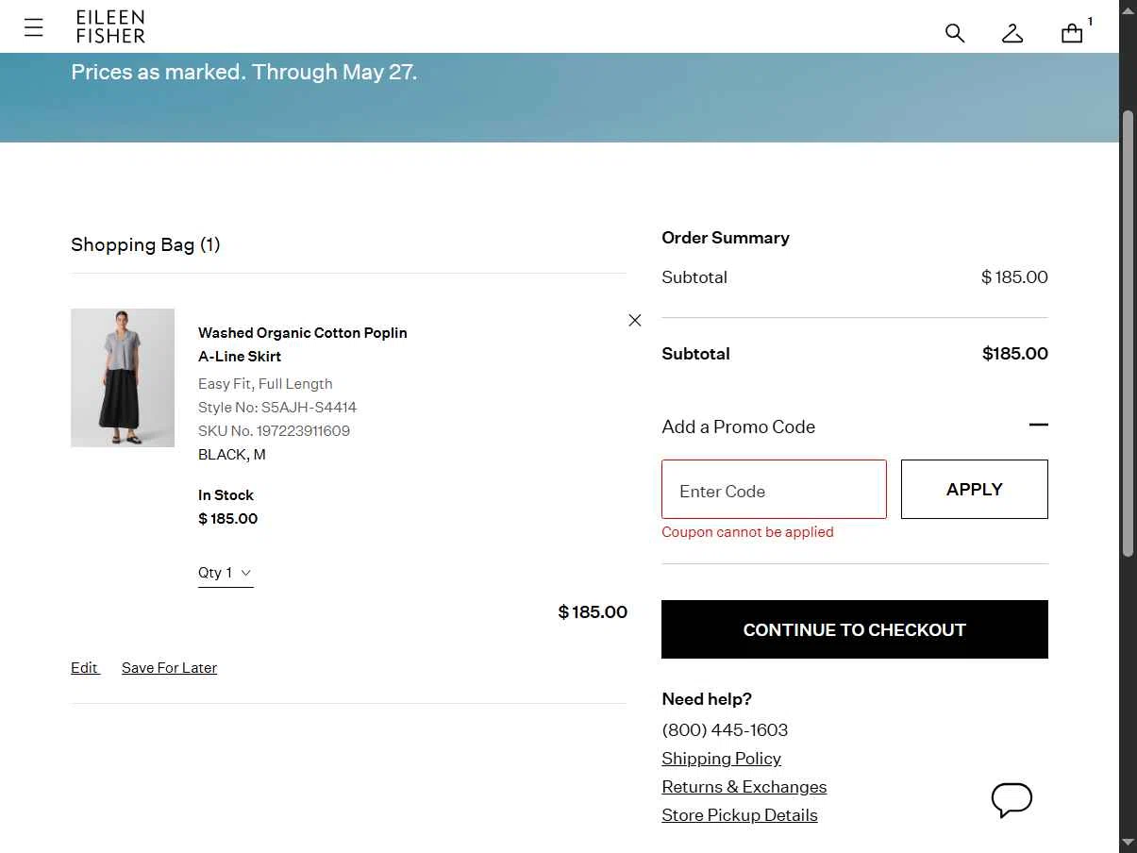Select the 'In Stock' status text
This screenshot has height=853, width=1137.
226,495
